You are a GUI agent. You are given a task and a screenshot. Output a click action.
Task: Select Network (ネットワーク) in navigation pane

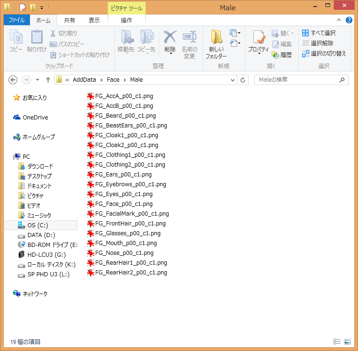(30, 294)
